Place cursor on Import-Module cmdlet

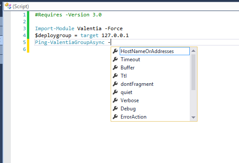click(x=54, y=28)
